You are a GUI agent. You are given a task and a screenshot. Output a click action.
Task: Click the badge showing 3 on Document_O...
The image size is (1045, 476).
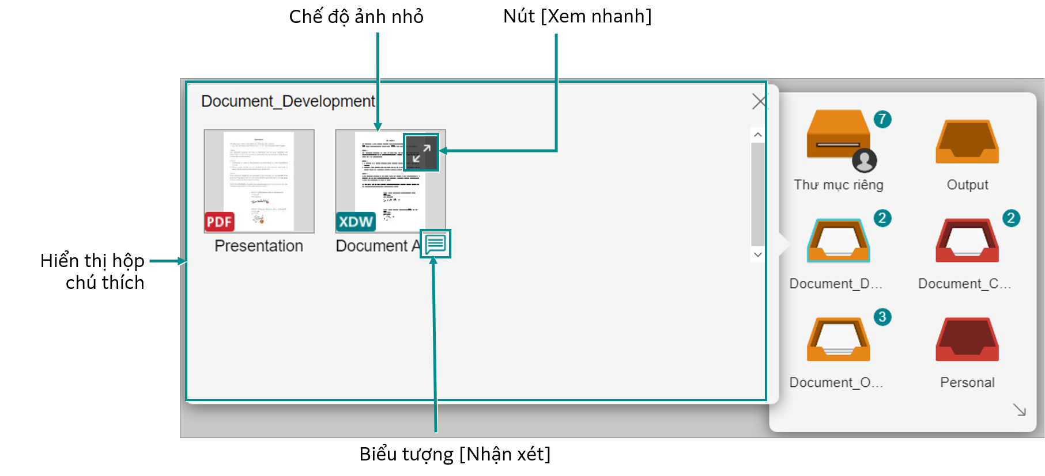pos(882,317)
